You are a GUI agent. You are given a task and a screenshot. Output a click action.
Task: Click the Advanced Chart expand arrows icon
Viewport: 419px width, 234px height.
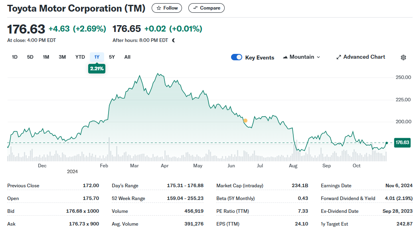339,57
